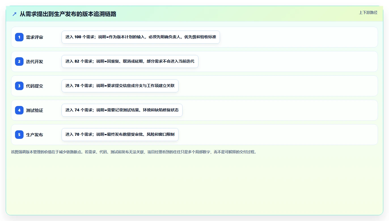Click the title 从需求提出到生产发布的版本追溯链路
This screenshot has width=389, height=221.
click(68, 14)
